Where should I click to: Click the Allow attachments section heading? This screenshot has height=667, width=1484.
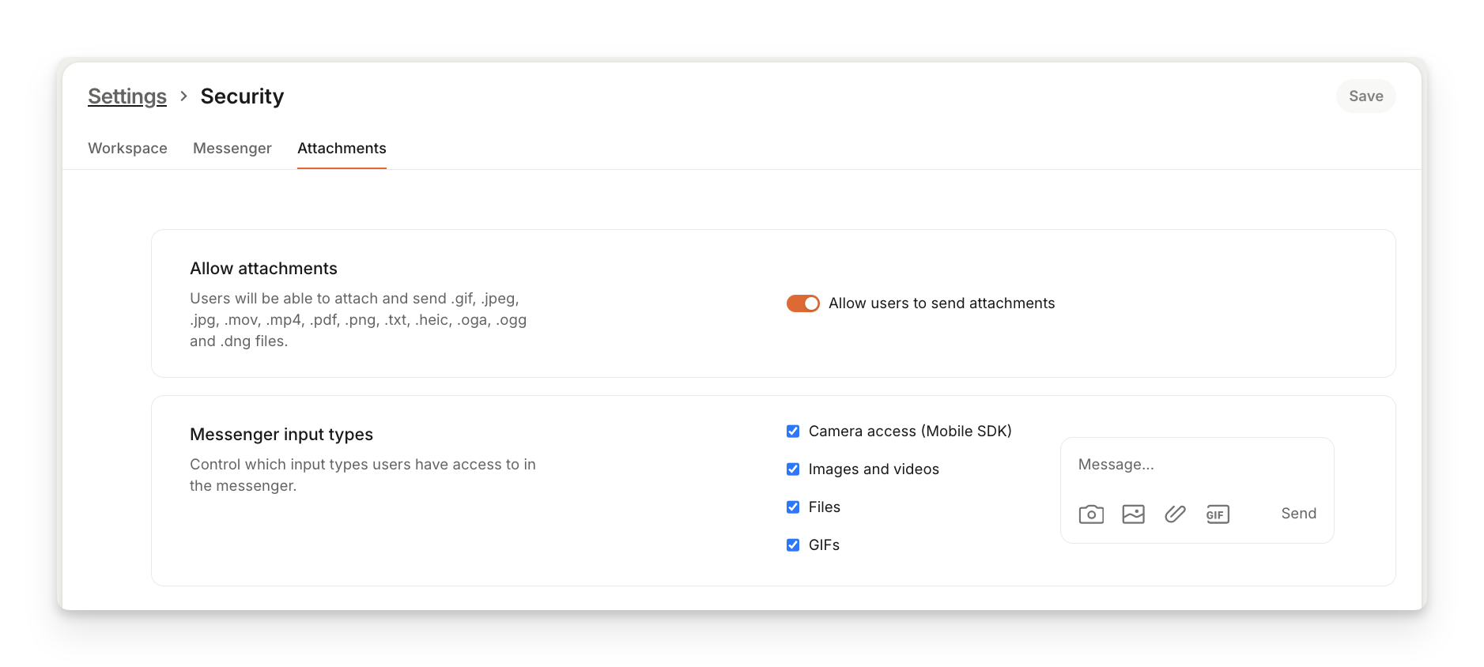[263, 269]
